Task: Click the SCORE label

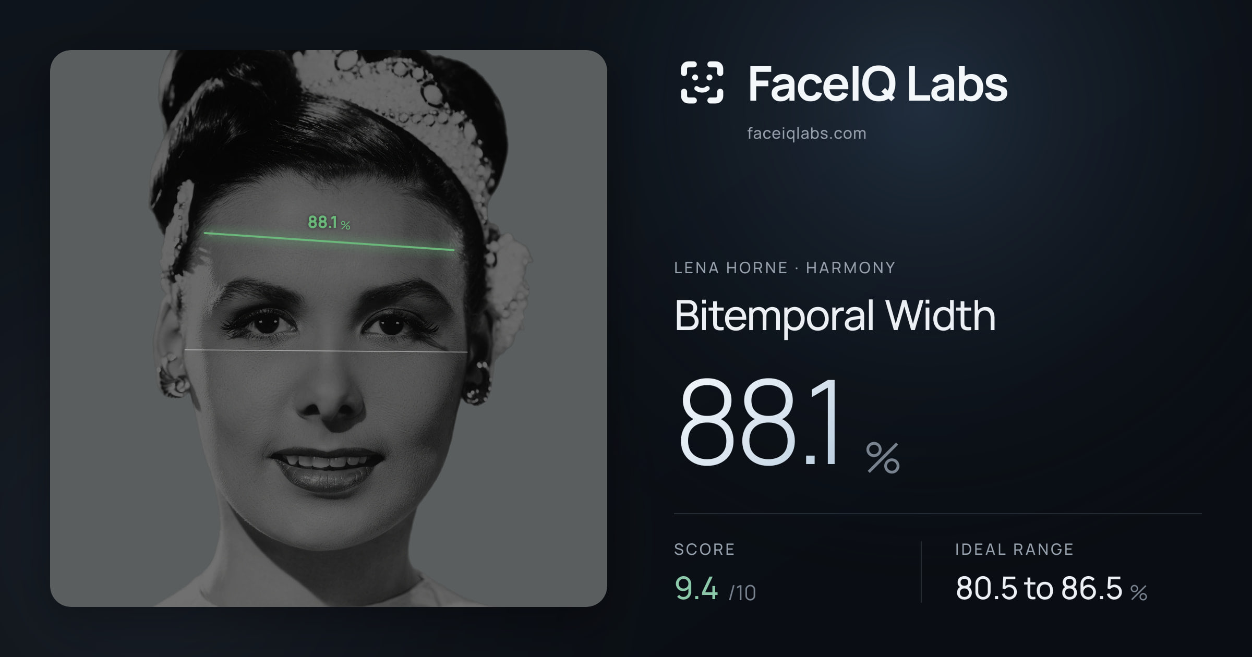Action: [x=704, y=549]
